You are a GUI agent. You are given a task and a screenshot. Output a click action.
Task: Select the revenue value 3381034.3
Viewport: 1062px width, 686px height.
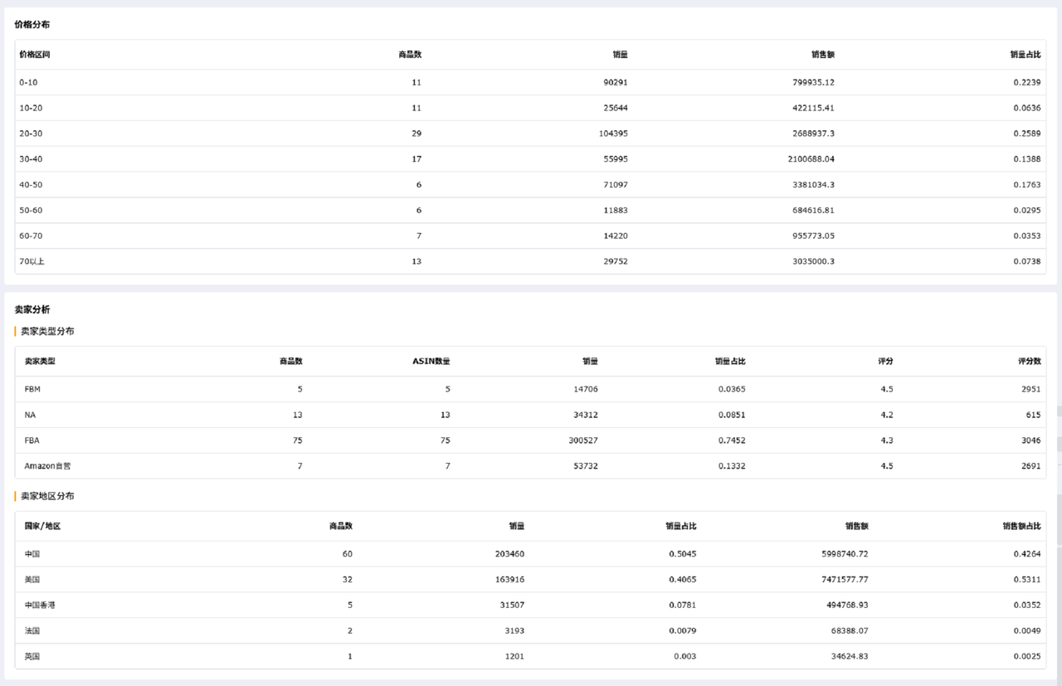pyautogui.click(x=814, y=185)
